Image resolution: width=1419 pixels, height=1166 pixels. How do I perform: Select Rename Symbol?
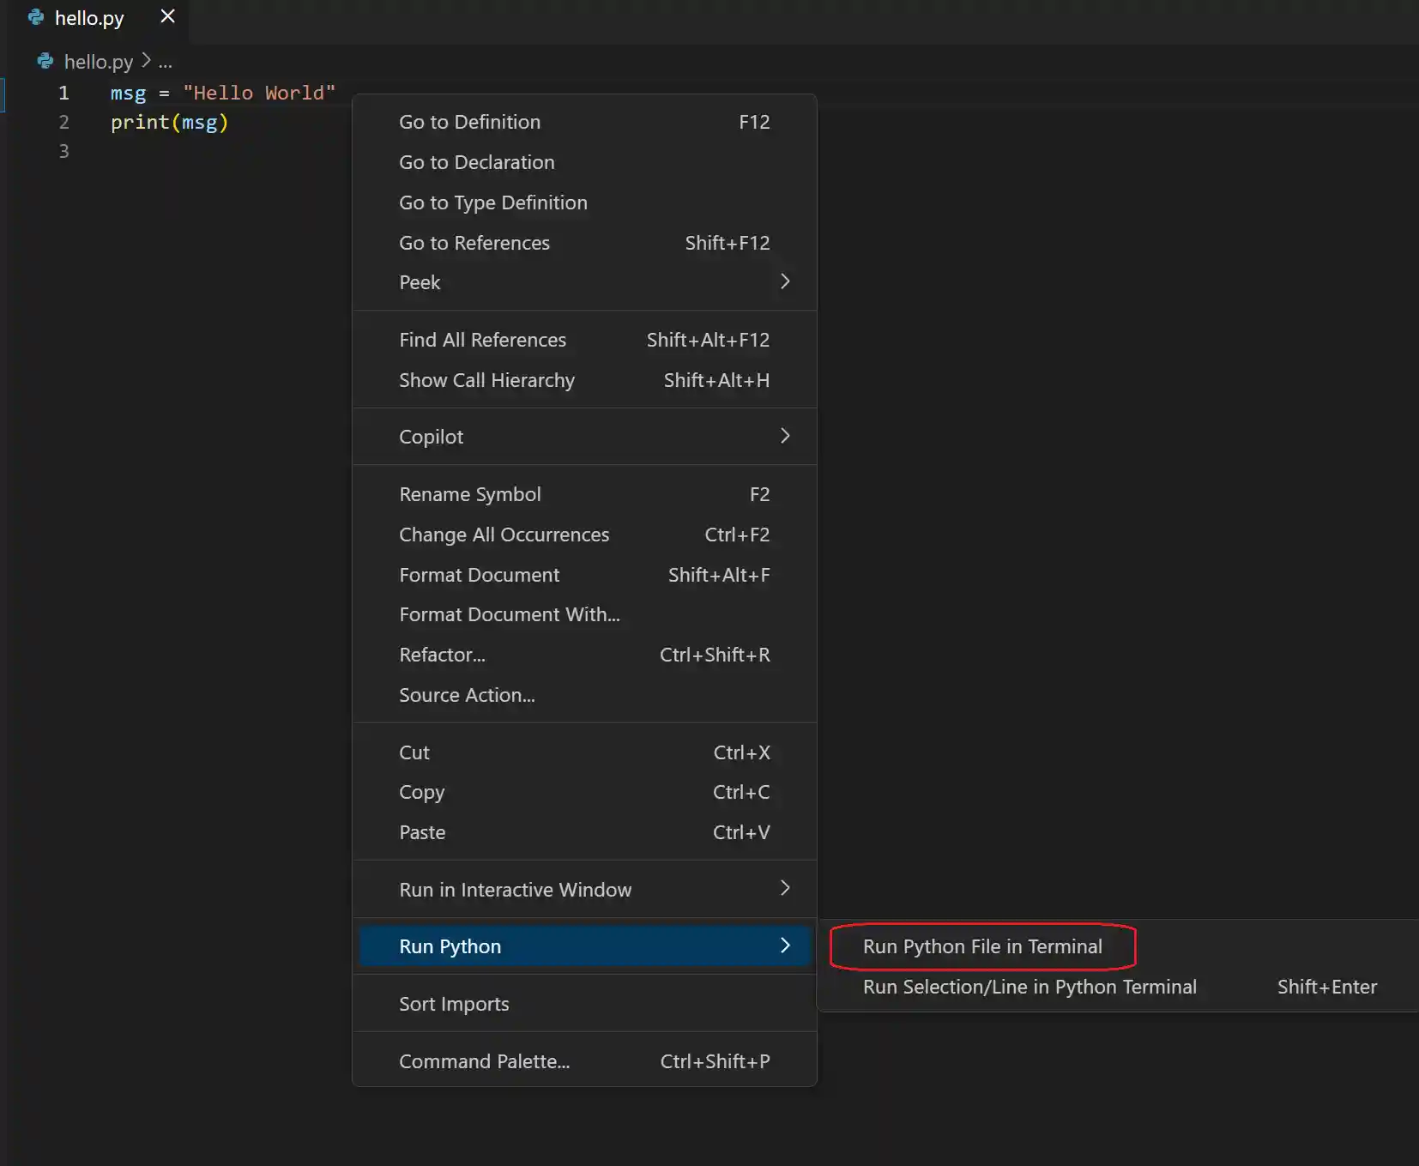(469, 494)
